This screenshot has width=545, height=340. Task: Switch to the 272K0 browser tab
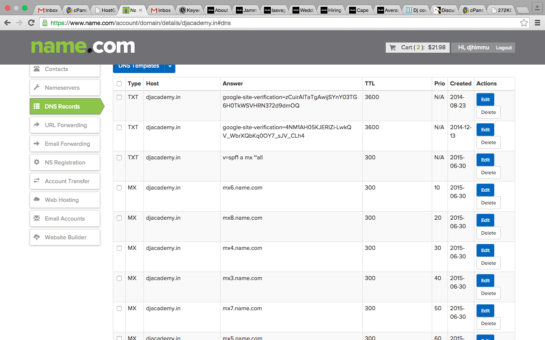coord(501,10)
